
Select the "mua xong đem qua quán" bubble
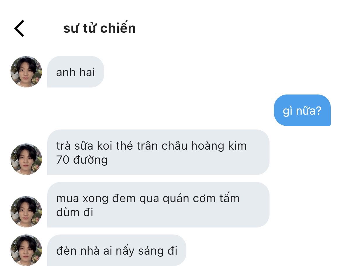(158, 205)
